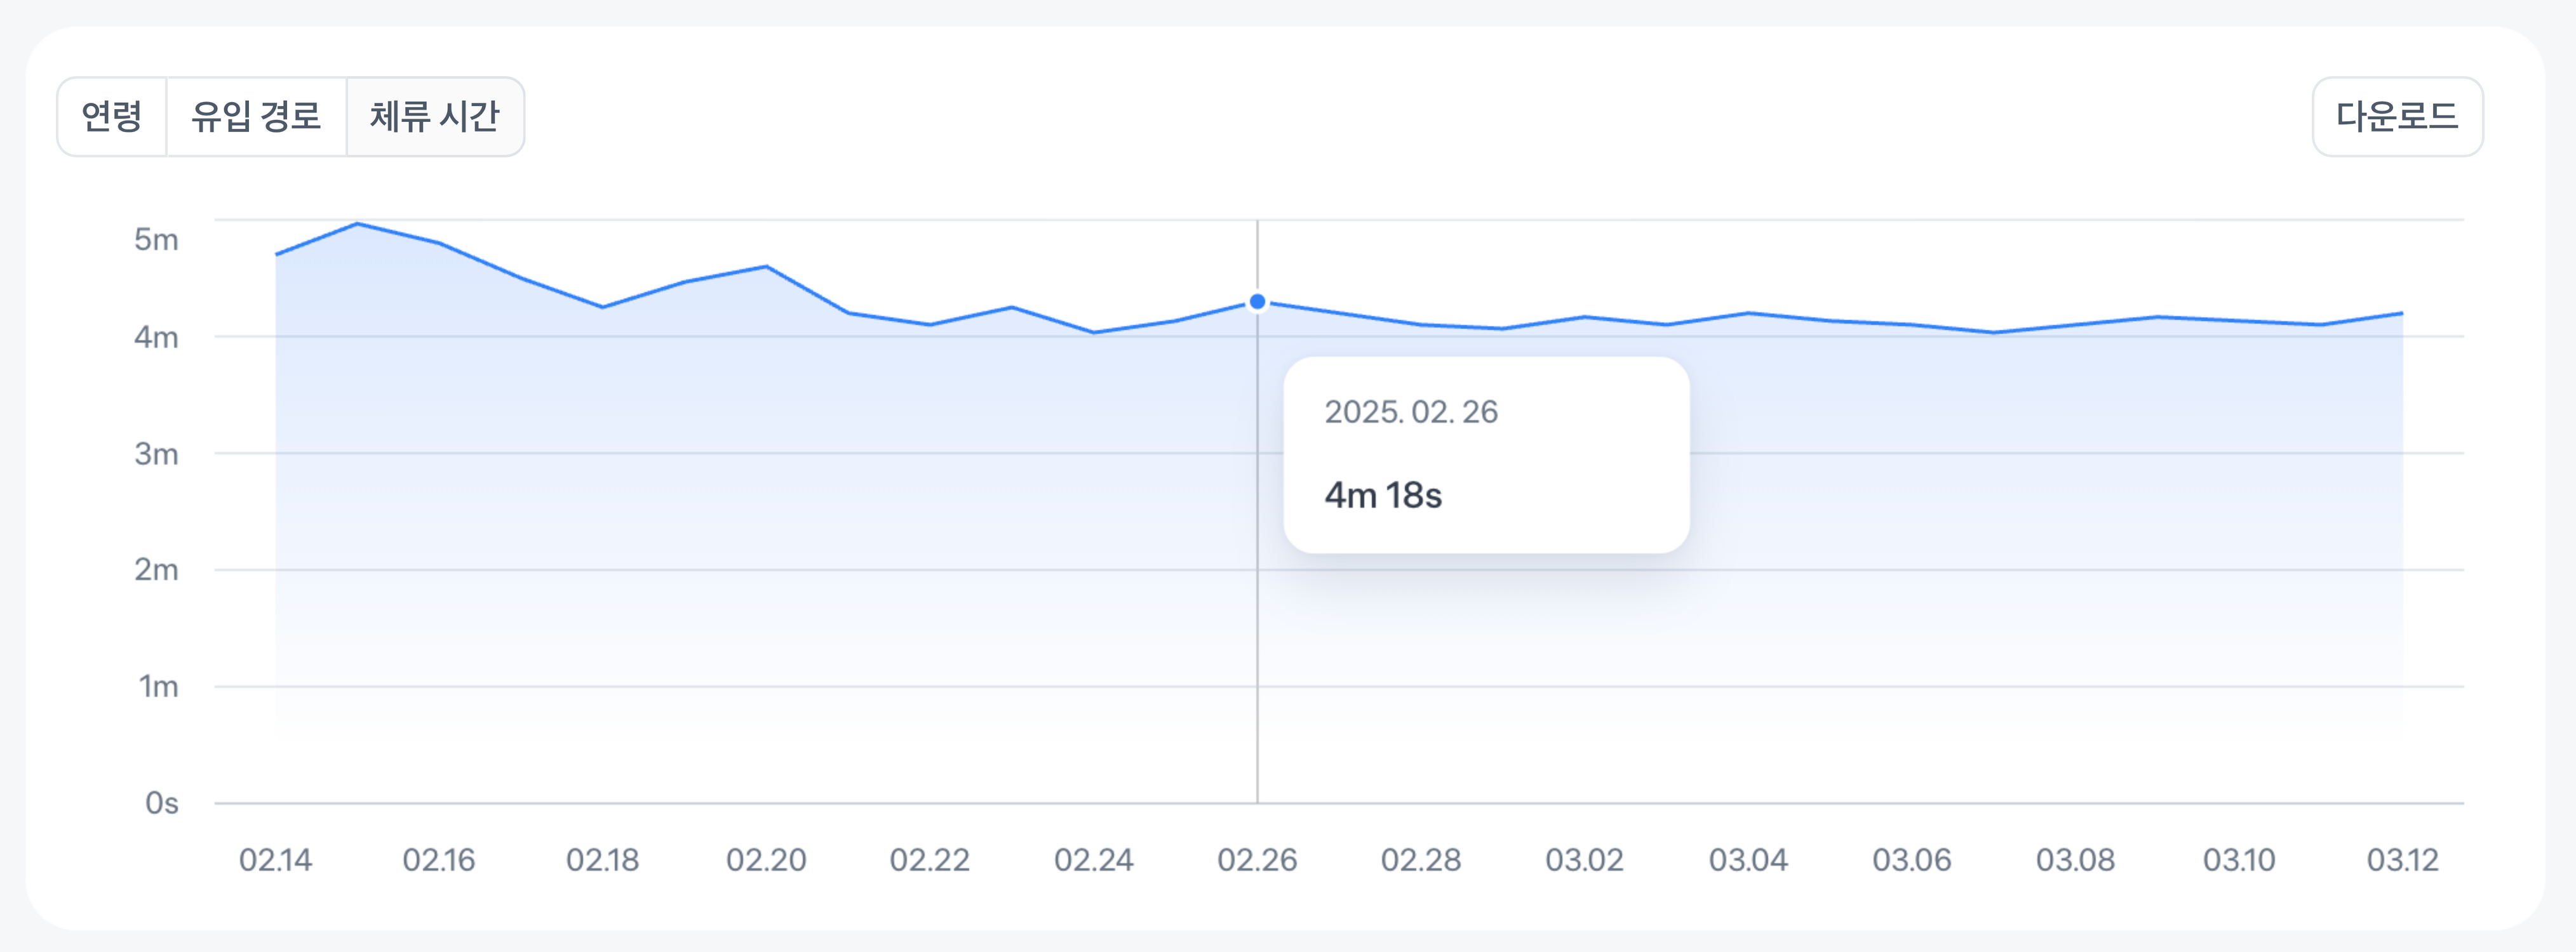Click the 1m y-axis label
Viewport: 2576px width, 952px height.
[158, 686]
